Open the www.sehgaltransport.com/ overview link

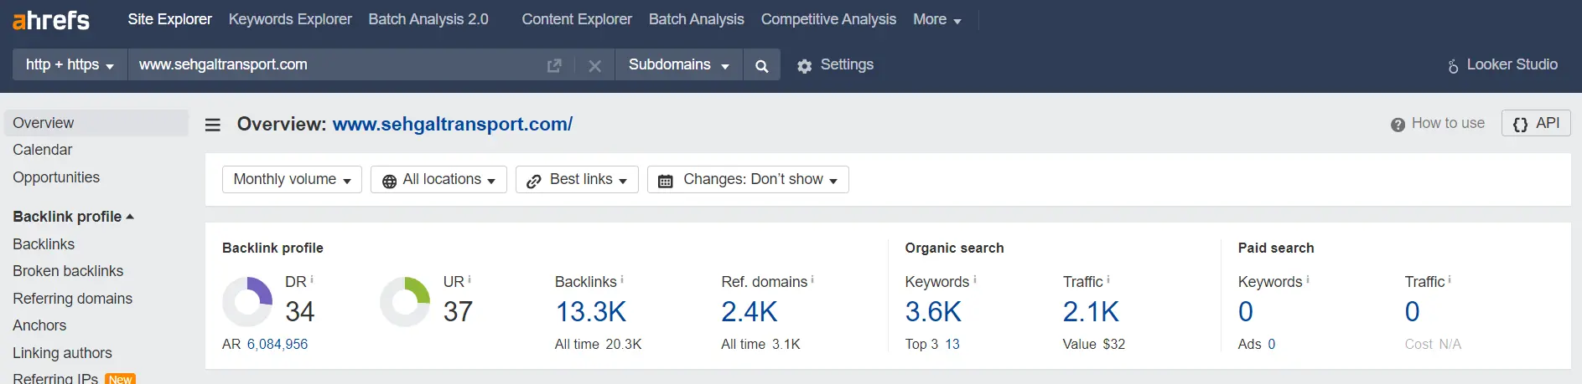tap(453, 124)
